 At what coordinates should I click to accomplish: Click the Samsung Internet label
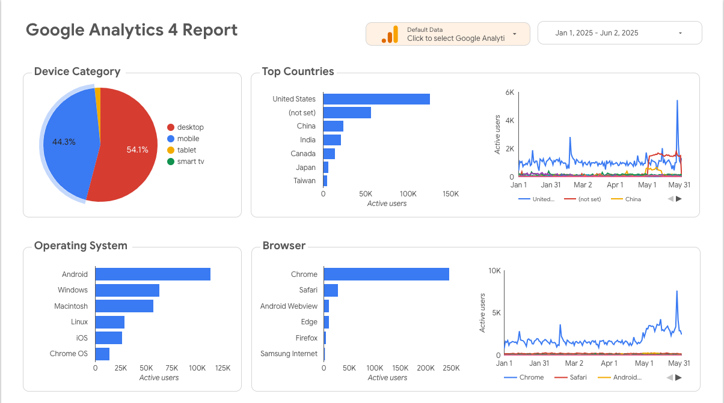[x=289, y=354]
